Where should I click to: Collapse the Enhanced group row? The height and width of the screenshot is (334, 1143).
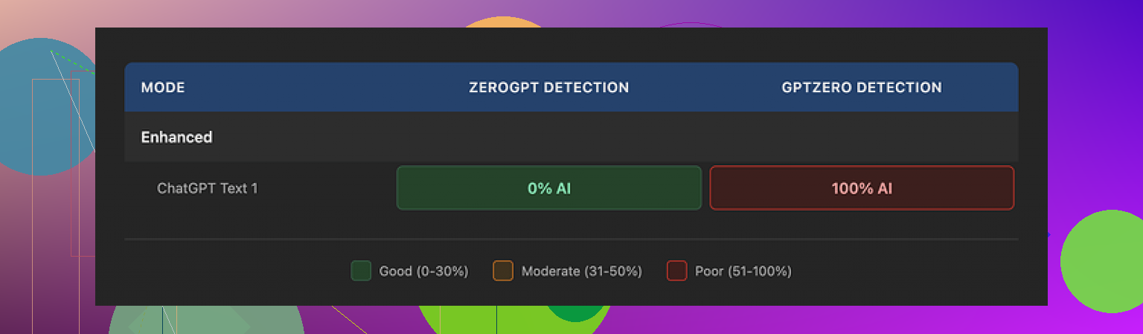(177, 138)
